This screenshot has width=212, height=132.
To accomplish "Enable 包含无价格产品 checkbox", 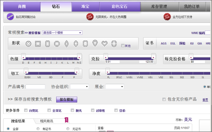I will tap(164, 100).
